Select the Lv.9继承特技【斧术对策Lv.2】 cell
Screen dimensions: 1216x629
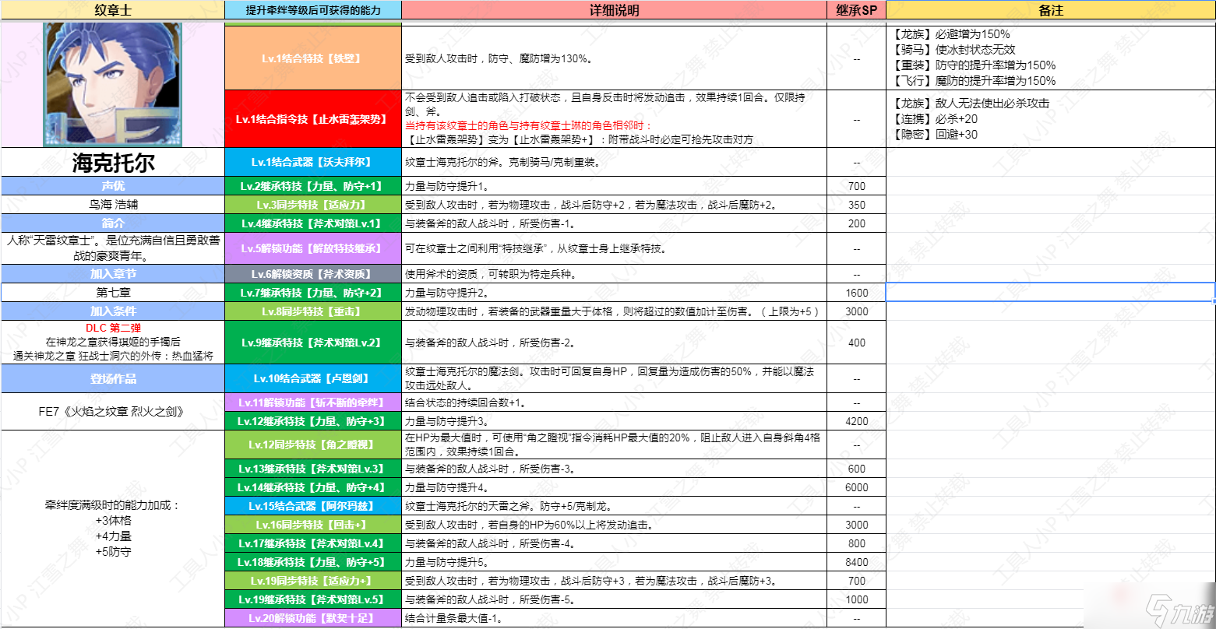point(313,343)
